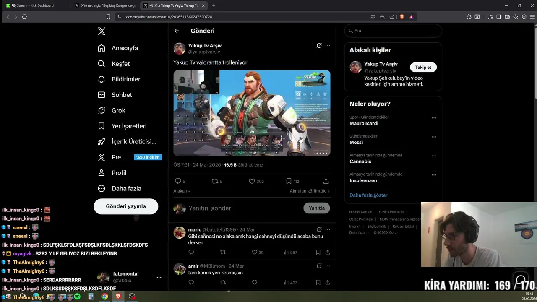Open options for Insolvenzen trend

point(434,175)
